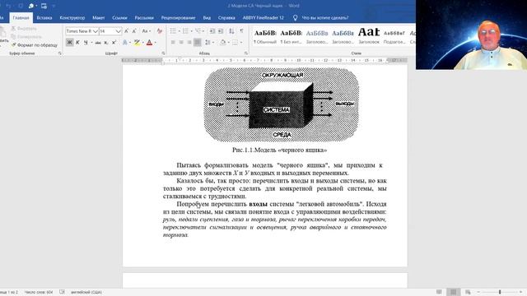Align text to the left

click(173, 42)
